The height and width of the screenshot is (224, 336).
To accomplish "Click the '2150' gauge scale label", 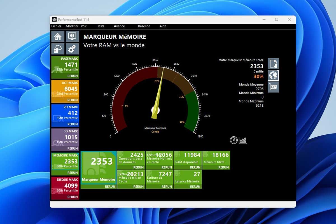I will (x=155, y=60).
